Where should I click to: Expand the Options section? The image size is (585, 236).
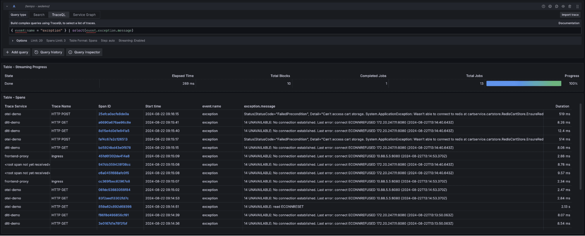tap(13, 41)
